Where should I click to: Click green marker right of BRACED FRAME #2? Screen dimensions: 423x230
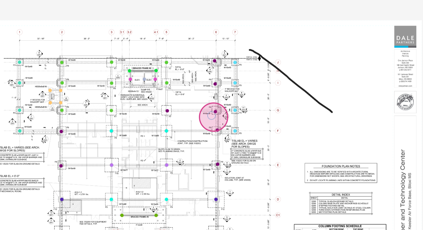(156, 71)
